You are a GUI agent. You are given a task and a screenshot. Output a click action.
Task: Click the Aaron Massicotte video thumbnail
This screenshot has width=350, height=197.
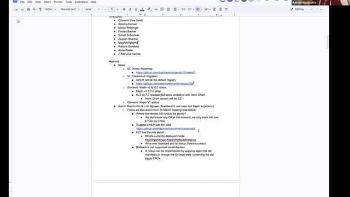point(320,2)
